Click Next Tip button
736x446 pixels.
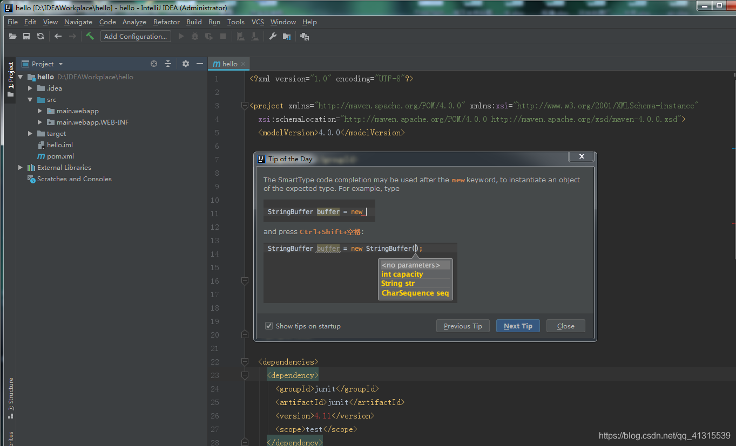(x=518, y=326)
